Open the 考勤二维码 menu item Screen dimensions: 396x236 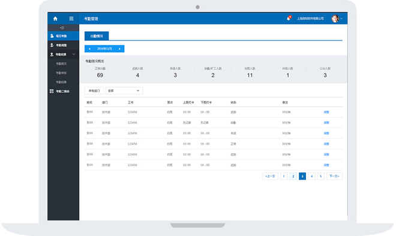point(63,91)
